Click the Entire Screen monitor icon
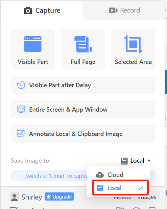Screen dimensions: 167x209 (x=21, y=109)
